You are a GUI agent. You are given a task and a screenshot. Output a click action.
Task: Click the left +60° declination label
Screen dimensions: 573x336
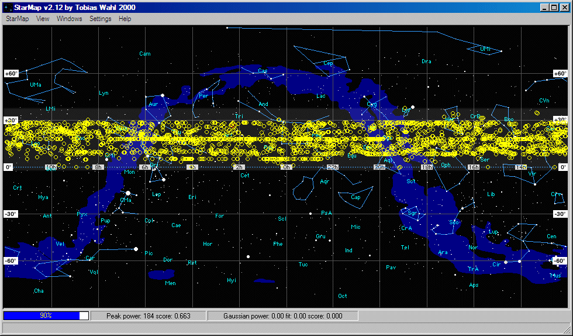[11, 74]
